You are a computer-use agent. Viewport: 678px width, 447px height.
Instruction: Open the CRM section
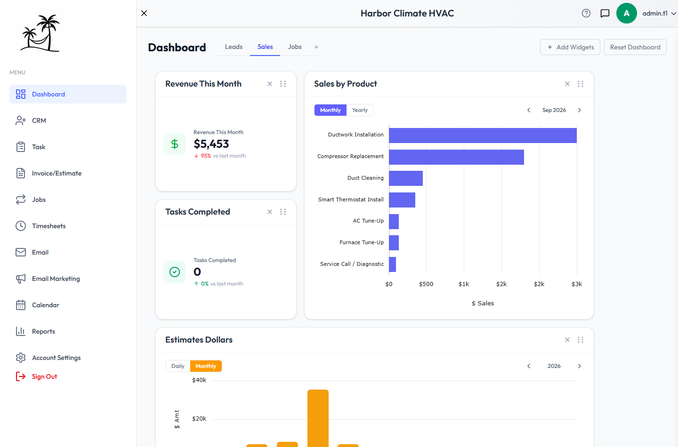68,120
